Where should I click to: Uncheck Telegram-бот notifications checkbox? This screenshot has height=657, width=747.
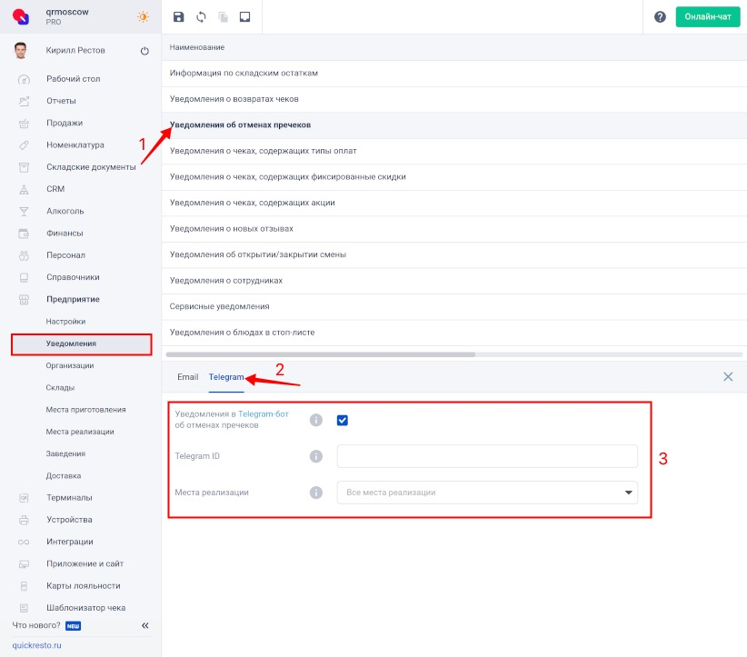(342, 420)
